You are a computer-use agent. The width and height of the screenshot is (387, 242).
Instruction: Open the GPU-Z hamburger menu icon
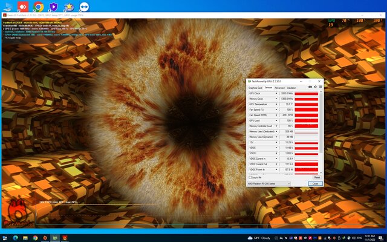click(319, 88)
